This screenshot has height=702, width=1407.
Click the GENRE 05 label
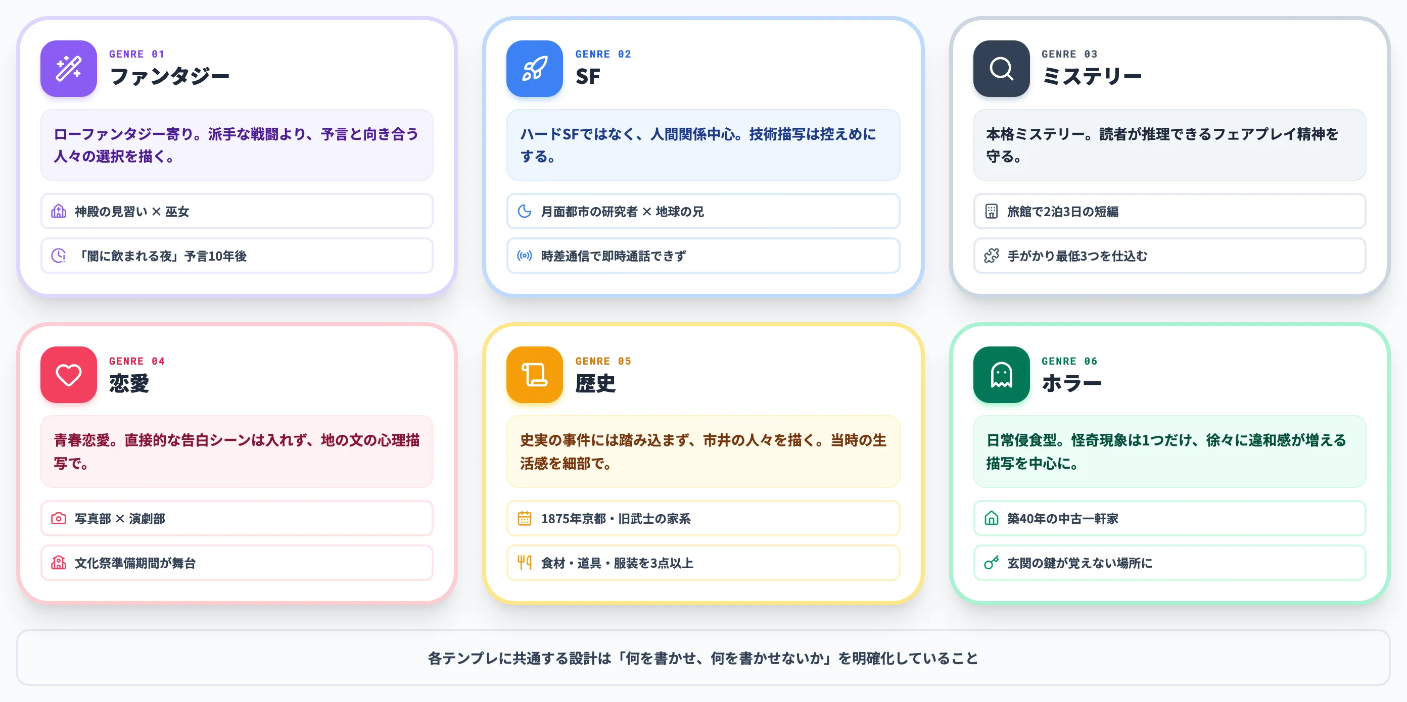[603, 361]
